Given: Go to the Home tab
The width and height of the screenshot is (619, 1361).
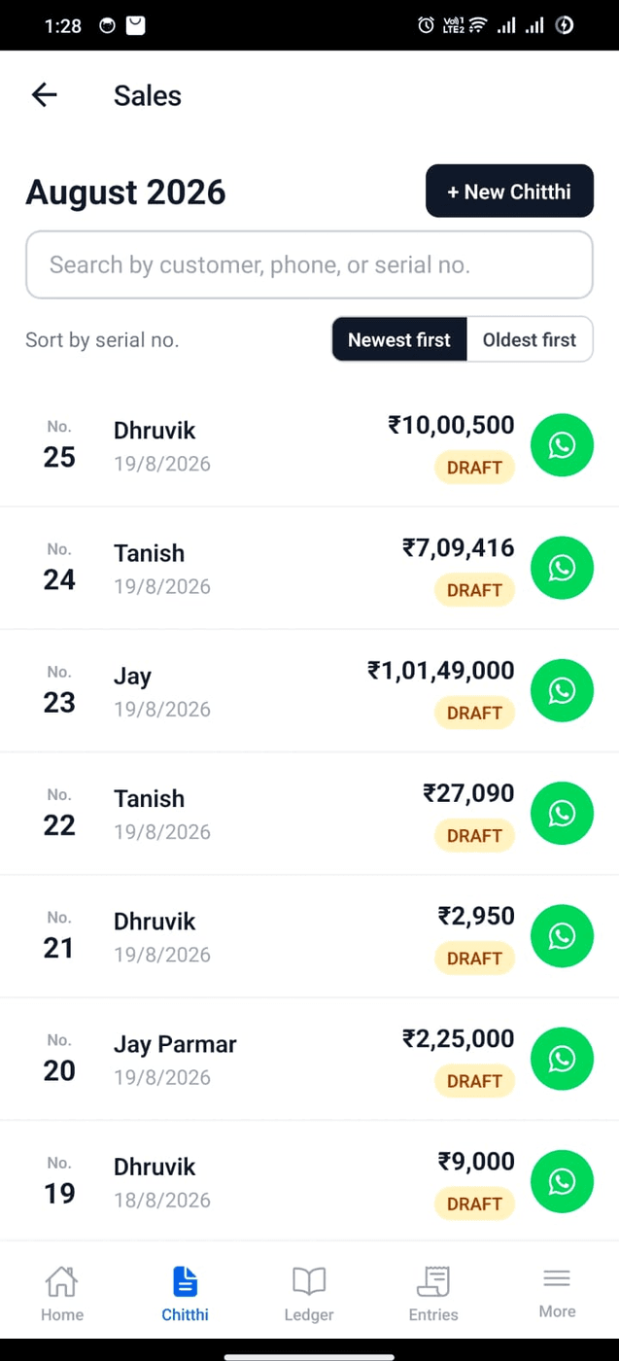Looking at the screenshot, I should point(62,1294).
